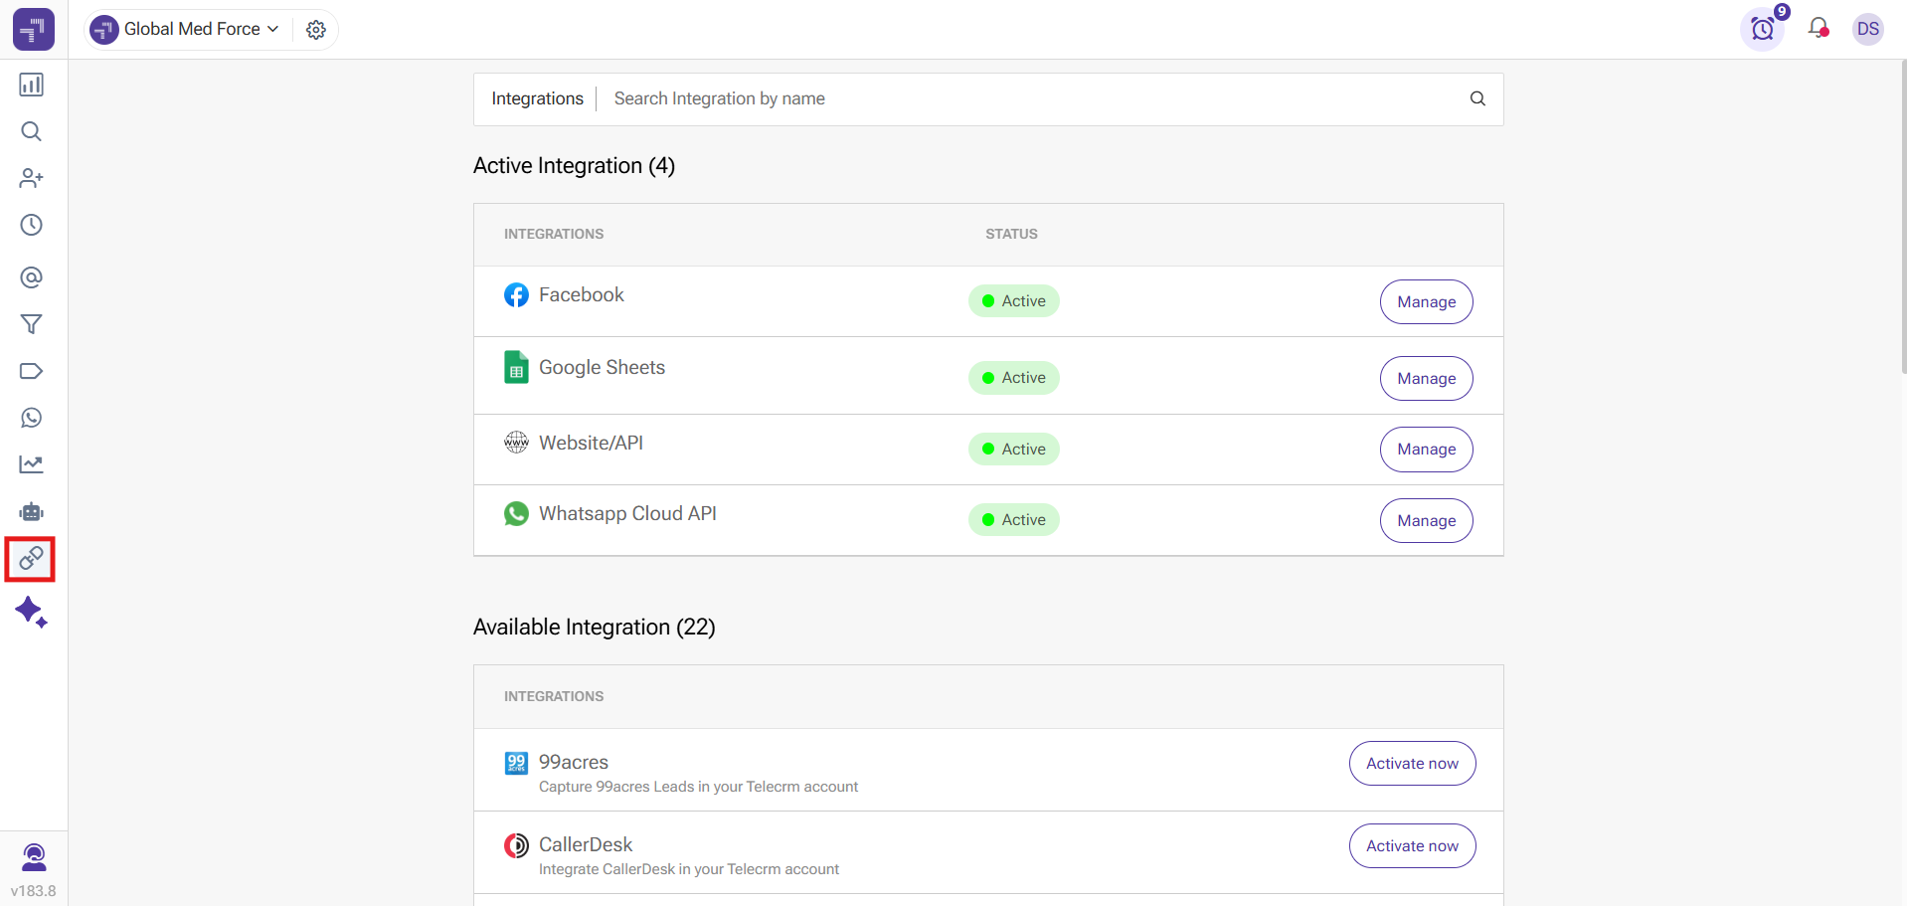Open the dashboard chart icon in sidebar

point(32,85)
